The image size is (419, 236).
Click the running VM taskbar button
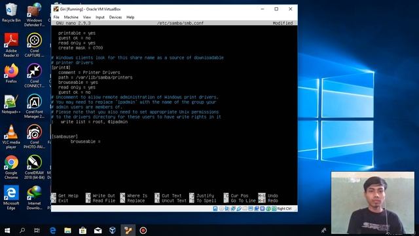128,230
